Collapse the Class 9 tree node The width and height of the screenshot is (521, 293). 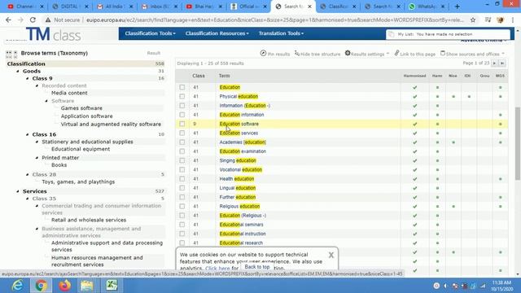pos(27,78)
